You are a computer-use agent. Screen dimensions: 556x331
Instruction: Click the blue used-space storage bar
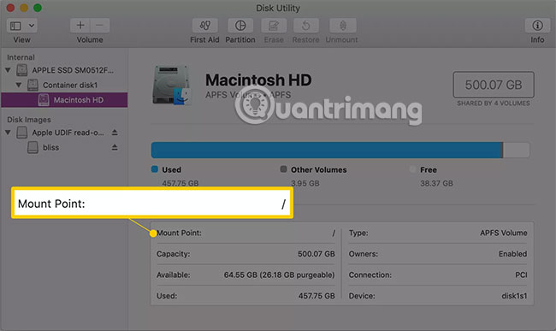(x=326, y=151)
